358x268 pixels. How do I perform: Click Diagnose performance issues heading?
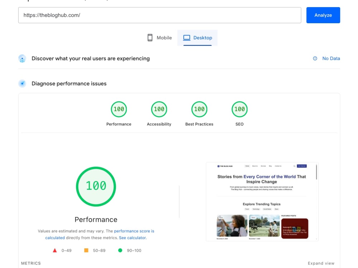click(x=69, y=84)
